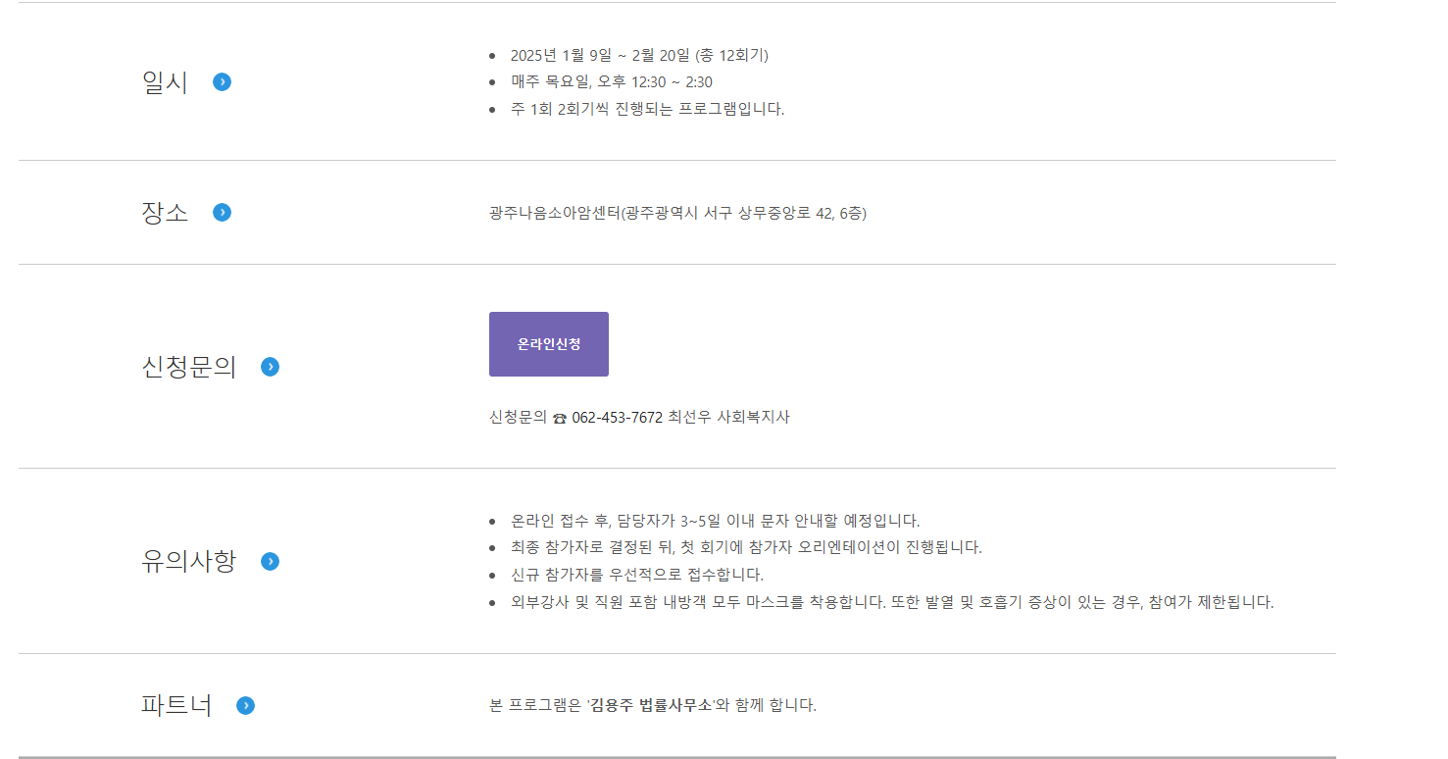The width and height of the screenshot is (1448, 759).
Task: Select the 유의사항 section heading
Action: (x=189, y=562)
